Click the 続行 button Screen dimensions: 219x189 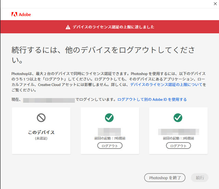(200, 178)
